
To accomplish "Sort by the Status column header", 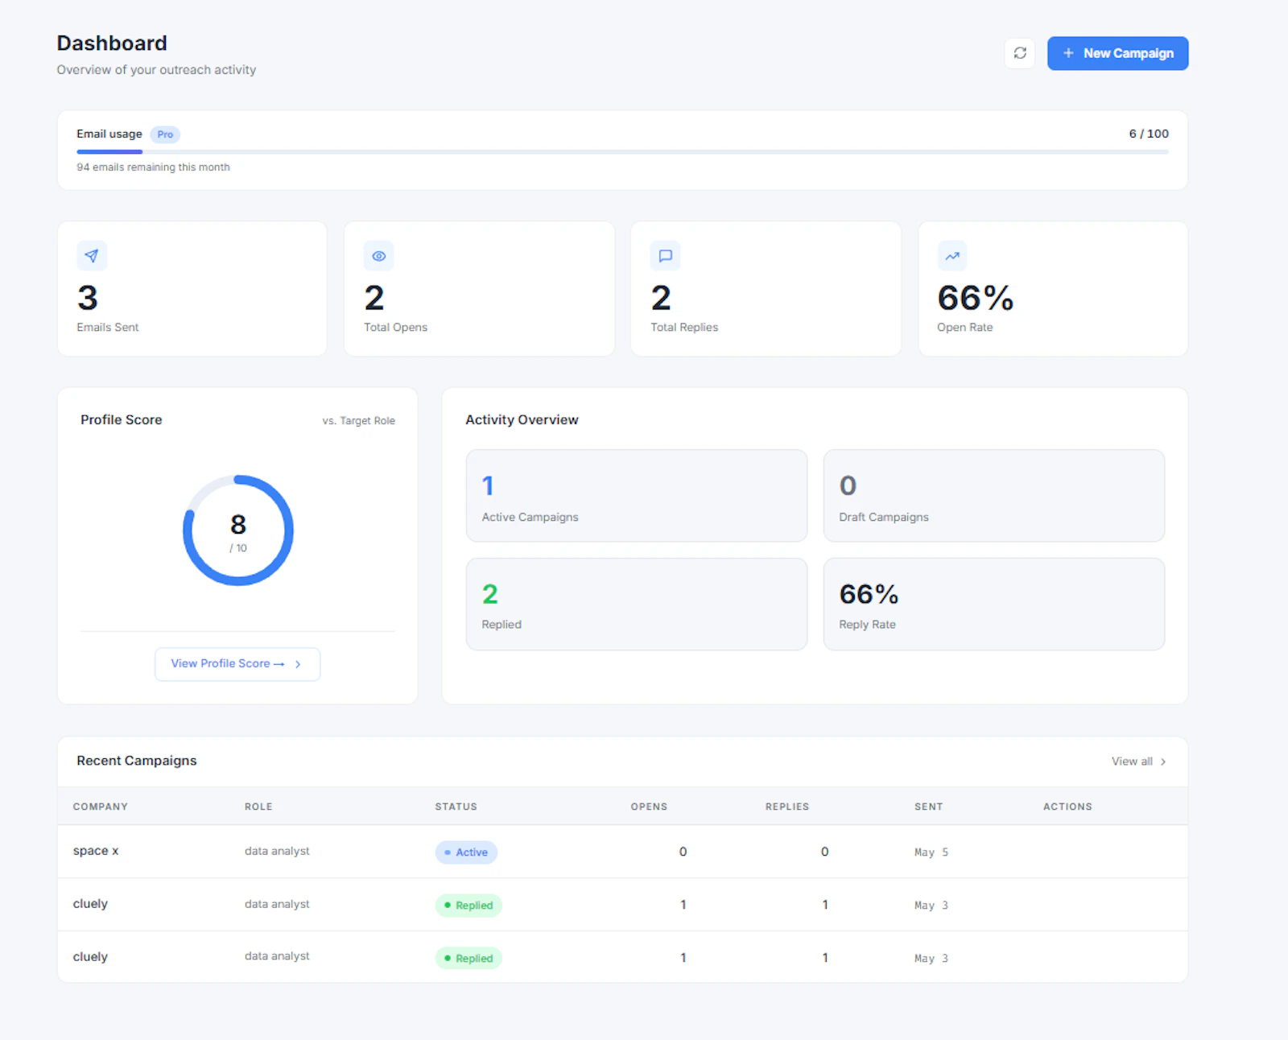I will pyautogui.click(x=456, y=807).
